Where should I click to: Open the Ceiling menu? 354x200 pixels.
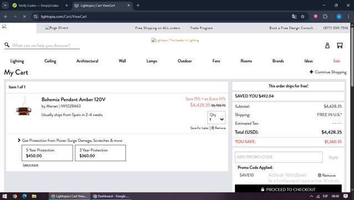point(50,61)
